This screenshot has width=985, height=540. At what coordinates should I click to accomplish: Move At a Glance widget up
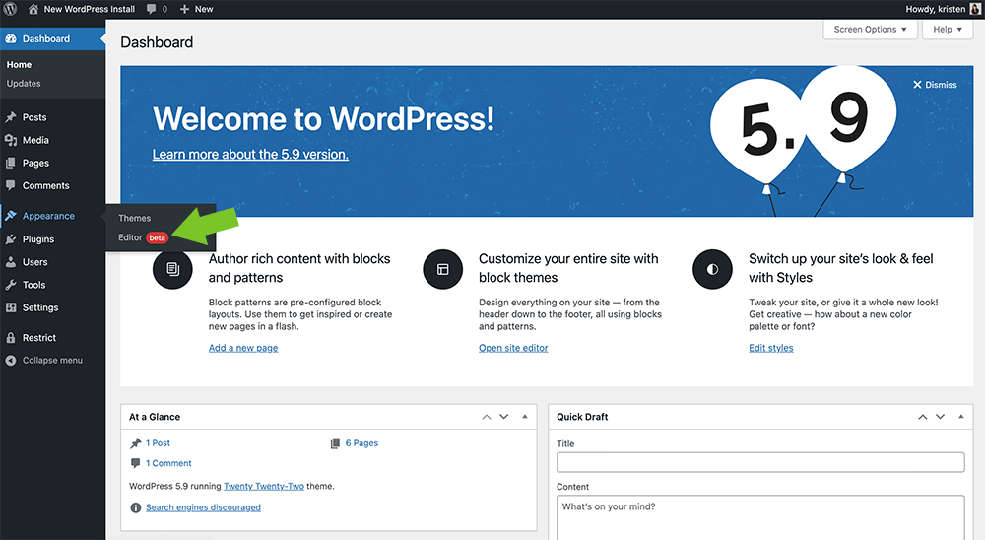487,417
